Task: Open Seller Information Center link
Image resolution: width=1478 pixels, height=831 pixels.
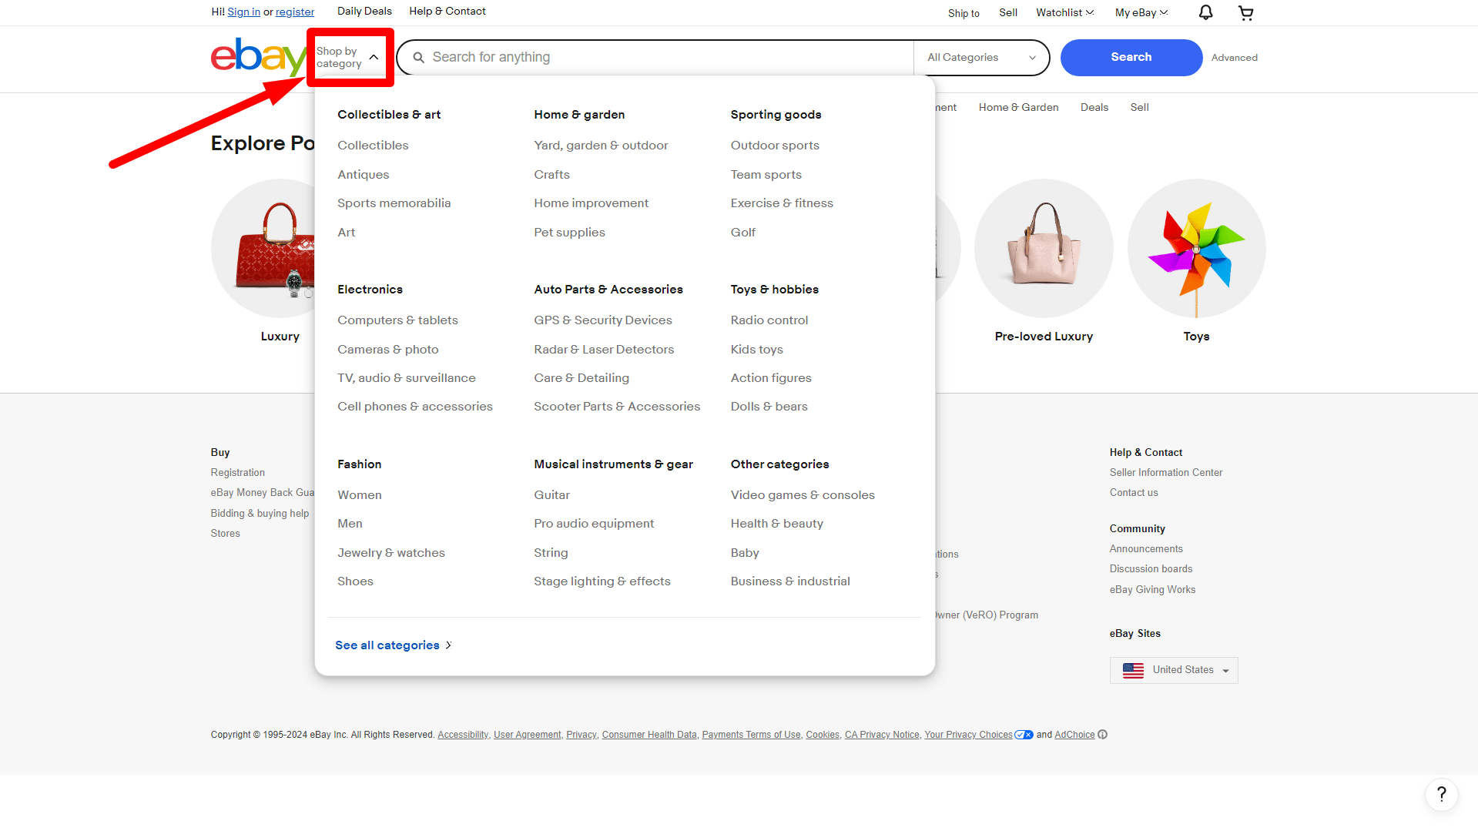Action: coord(1165,473)
